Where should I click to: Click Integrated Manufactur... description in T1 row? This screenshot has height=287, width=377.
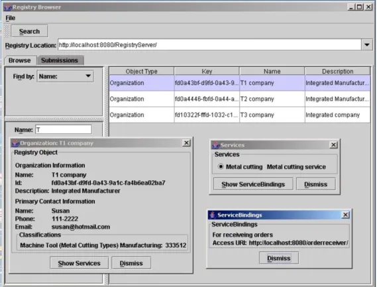point(337,83)
